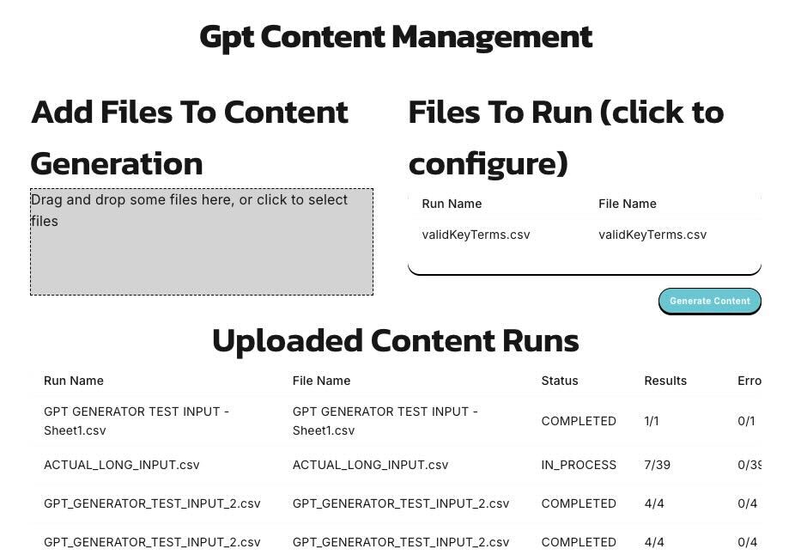Viewport: 801px width, 555px height.
Task: Click the Results column header
Action: click(665, 381)
